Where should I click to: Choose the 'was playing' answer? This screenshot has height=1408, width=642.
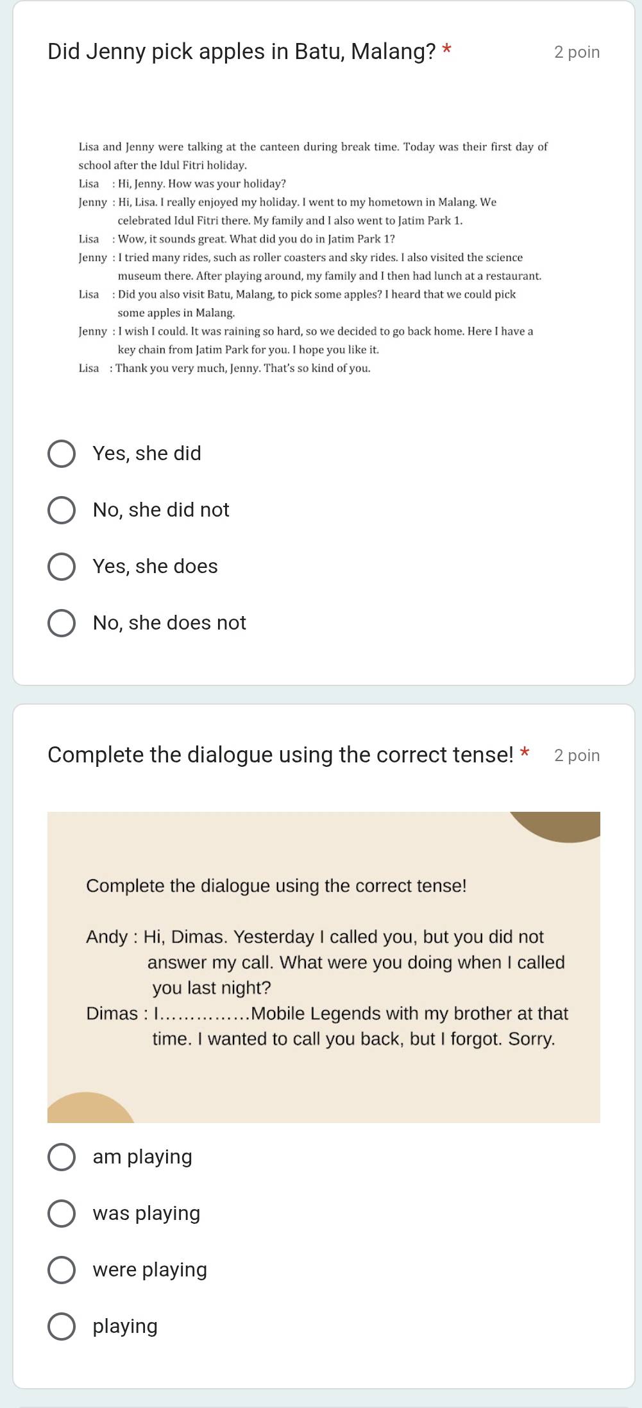click(x=62, y=1214)
